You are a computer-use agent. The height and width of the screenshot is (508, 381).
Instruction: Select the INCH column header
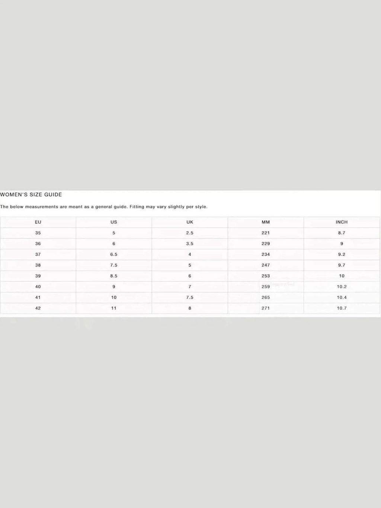[x=342, y=222]
